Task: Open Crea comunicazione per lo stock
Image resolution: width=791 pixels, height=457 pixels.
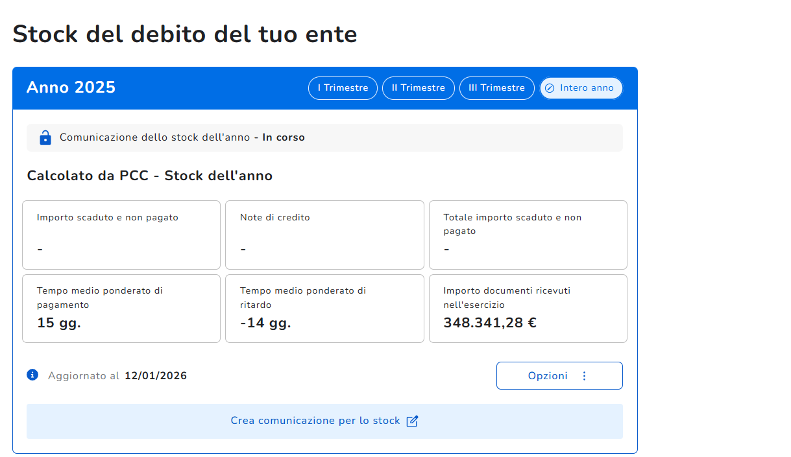Action: point(324,421)
